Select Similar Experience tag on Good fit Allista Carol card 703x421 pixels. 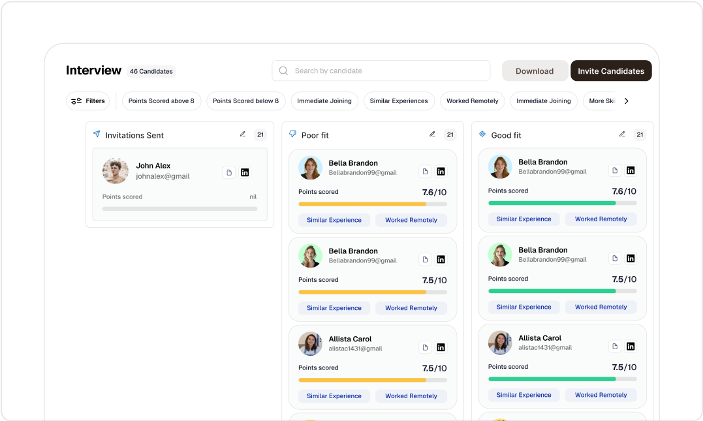[523, 395]
